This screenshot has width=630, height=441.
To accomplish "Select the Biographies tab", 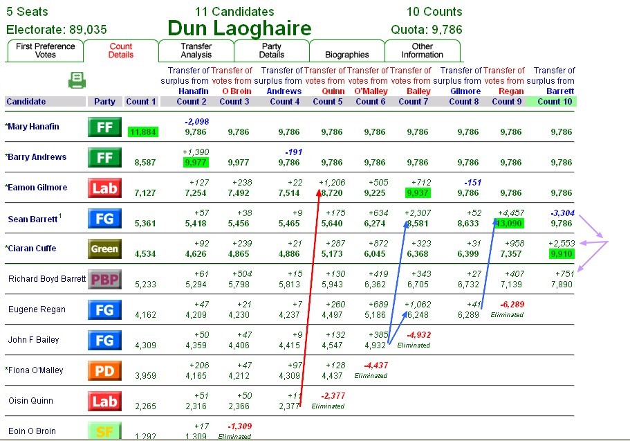I will [x=346, y=51].
